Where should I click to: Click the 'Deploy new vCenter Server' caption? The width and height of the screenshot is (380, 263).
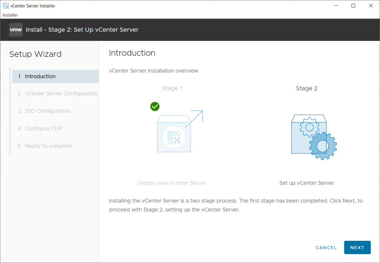click(172, 183)
